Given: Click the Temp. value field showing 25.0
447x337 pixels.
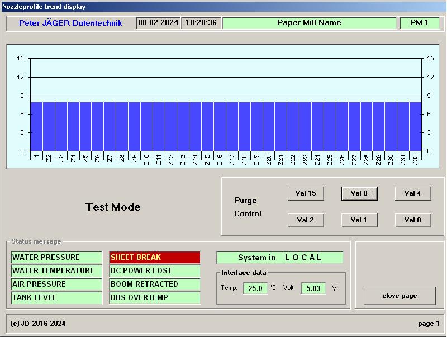Looking at the screenshot, I should pos(255,288).
